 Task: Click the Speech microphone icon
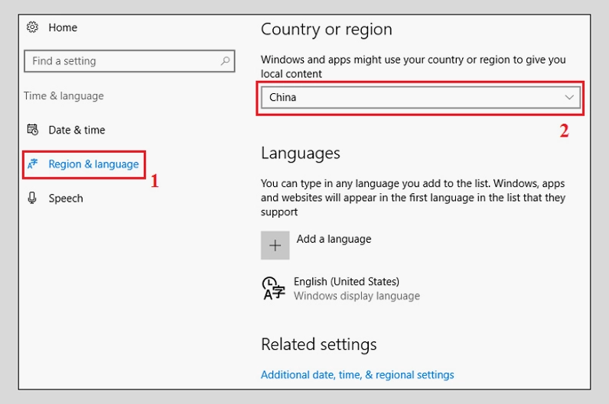tap(32, 198)
